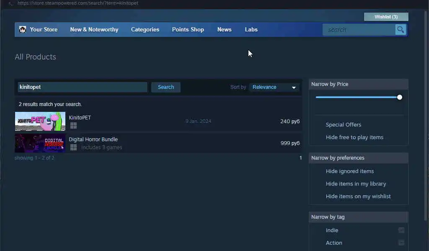Screen dimensions: 429x251
Task: Toggle Hide items on my wishlist
Action: (358, 197)
